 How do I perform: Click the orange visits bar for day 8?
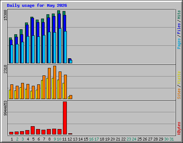pos(49,83)
